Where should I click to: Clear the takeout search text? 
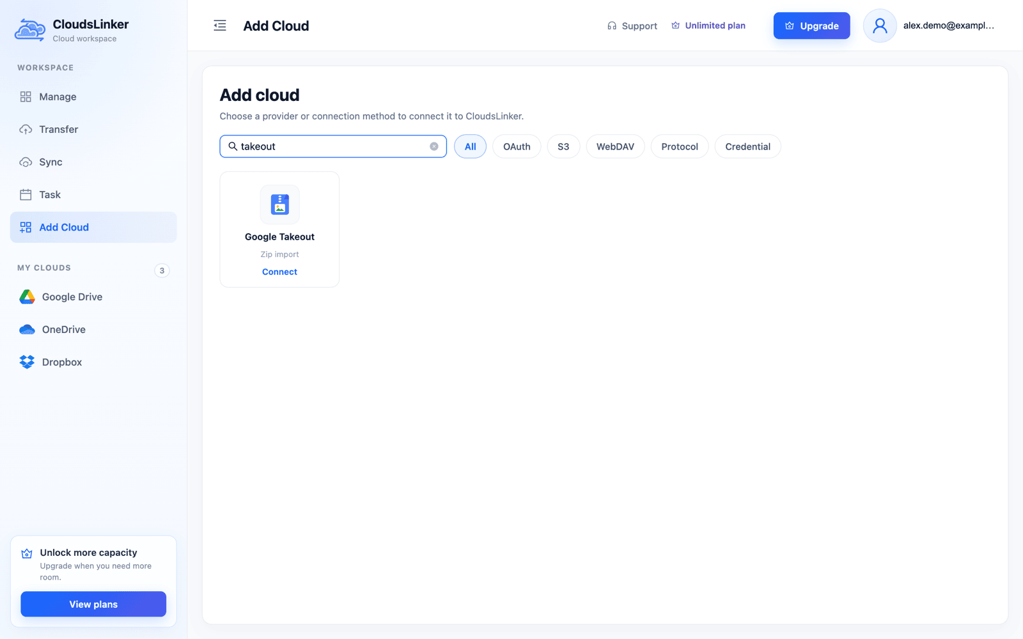pyautogui.click(x=434, y=146)
